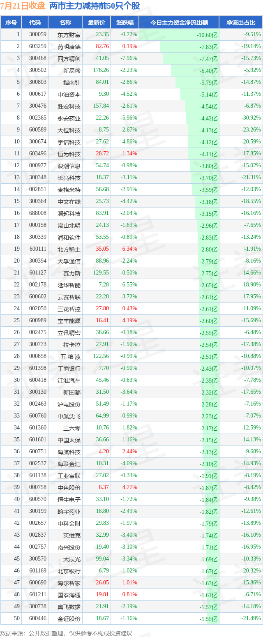Image resolution: width=263 pixels, height=637 pixels.
Task: Click the name 赛力斯
Action: (x=72, y=273)
